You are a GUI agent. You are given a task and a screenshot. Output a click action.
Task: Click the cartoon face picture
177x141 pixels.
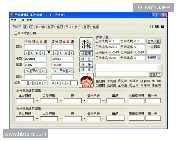[x=86, y=80]
